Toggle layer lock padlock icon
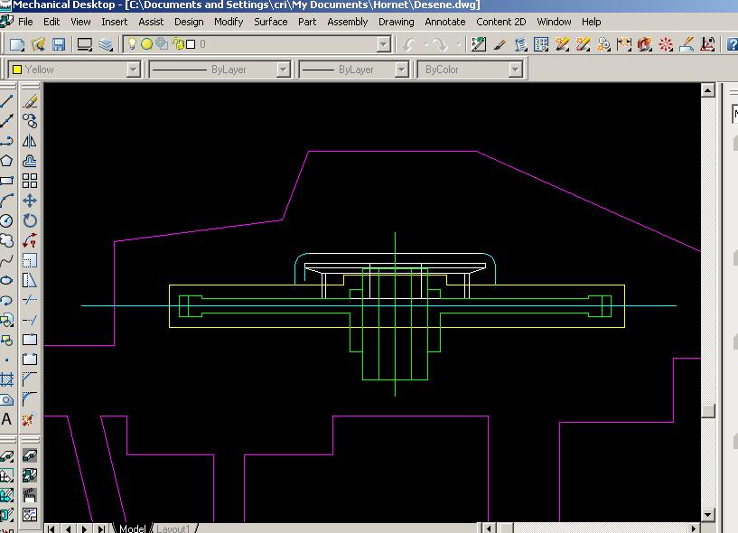Screen dimensions: 738x533 coord(177,43)
